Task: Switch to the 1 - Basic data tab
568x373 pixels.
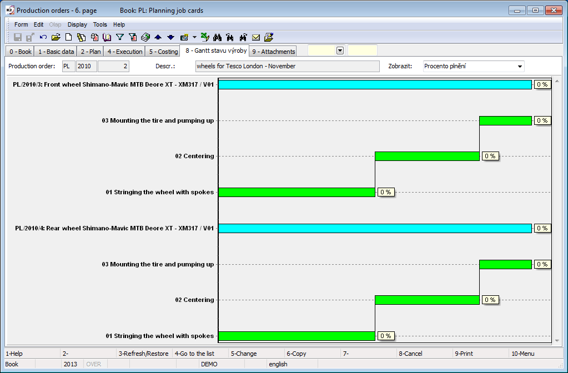Action: coord(56,52)
